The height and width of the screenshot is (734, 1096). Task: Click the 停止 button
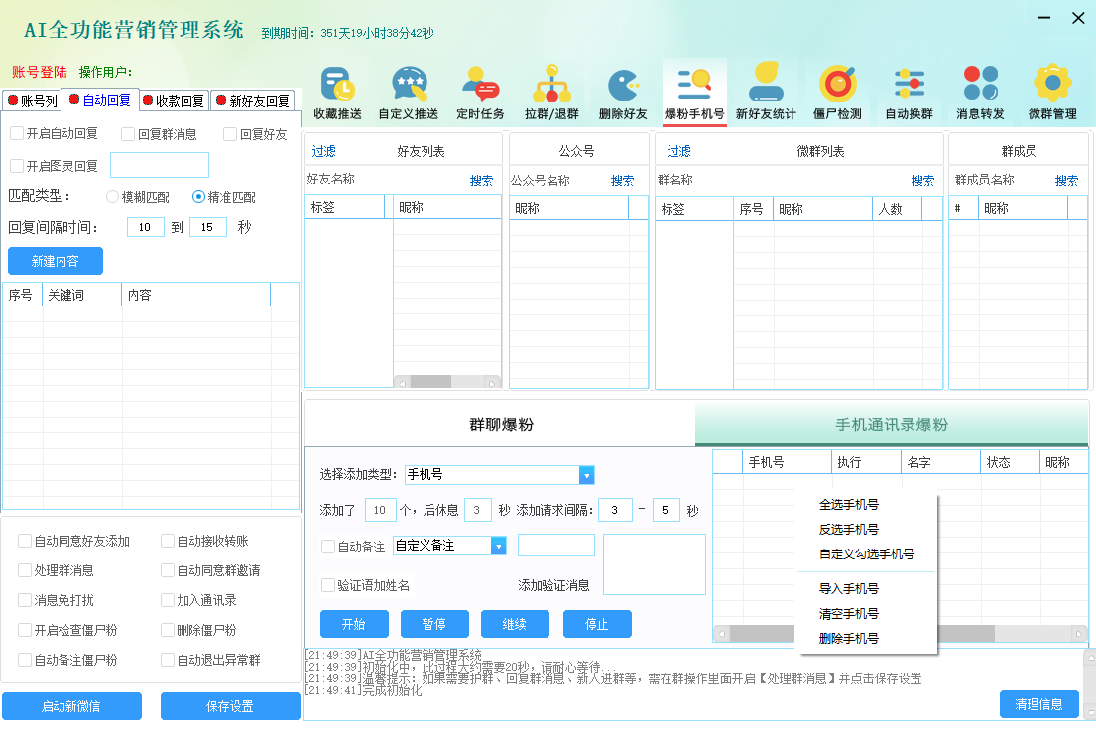[x=597, y=624]
